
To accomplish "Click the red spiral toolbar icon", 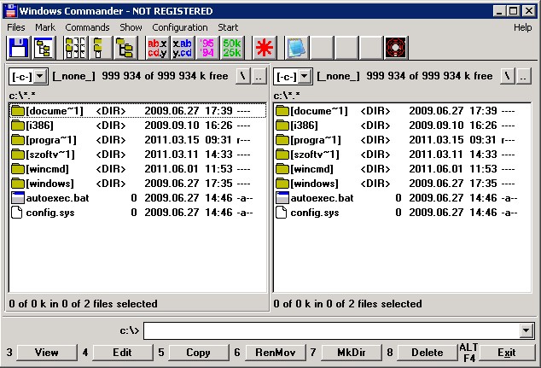I will [x=396, y=48].
